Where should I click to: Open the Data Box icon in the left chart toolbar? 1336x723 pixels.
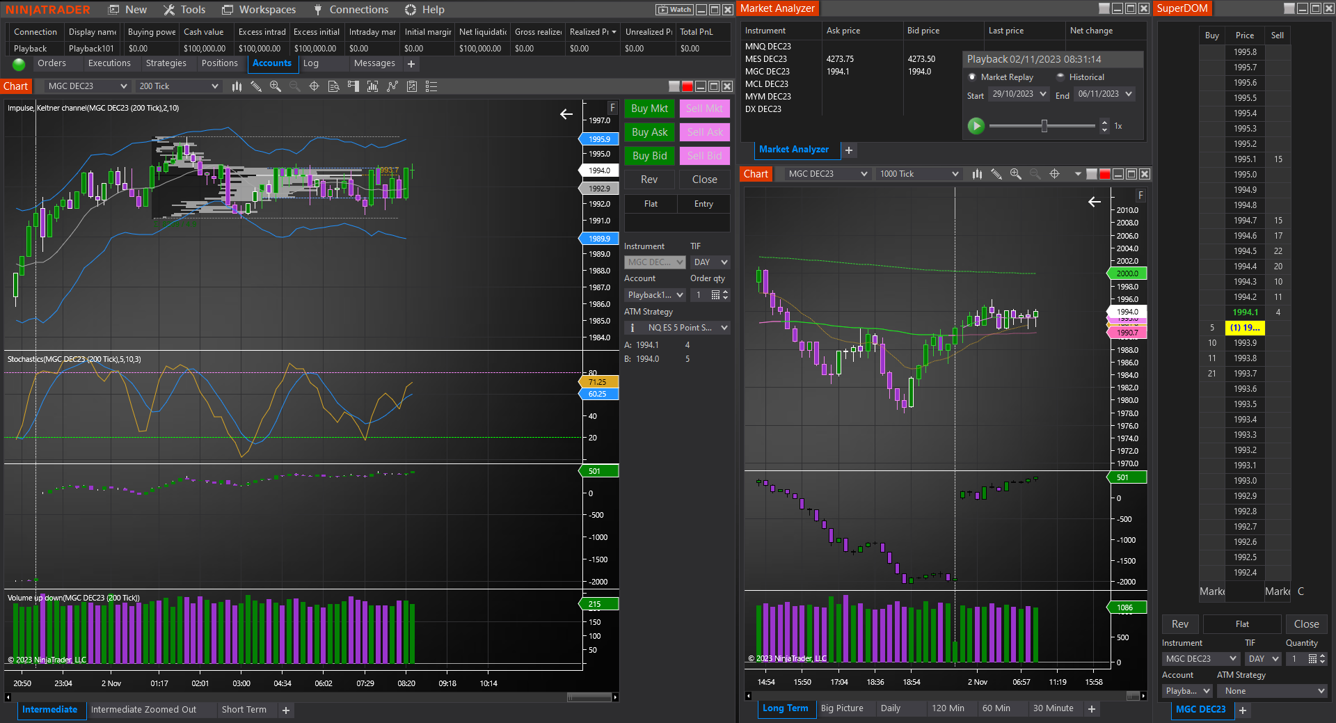[334, 86]
